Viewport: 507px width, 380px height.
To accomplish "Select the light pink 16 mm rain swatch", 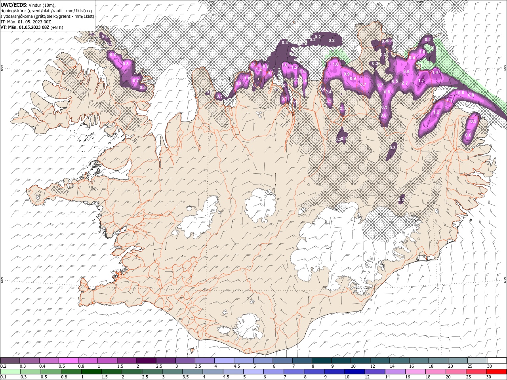I will tap(416, 372).
